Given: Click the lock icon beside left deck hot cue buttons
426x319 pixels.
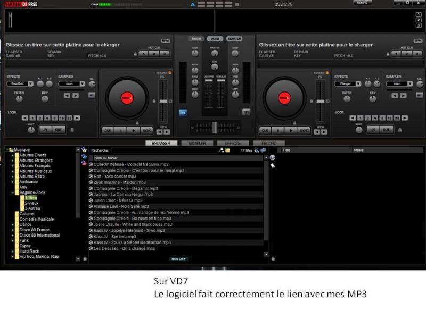Looking at the screenshot, I should [x=135, y=54].
